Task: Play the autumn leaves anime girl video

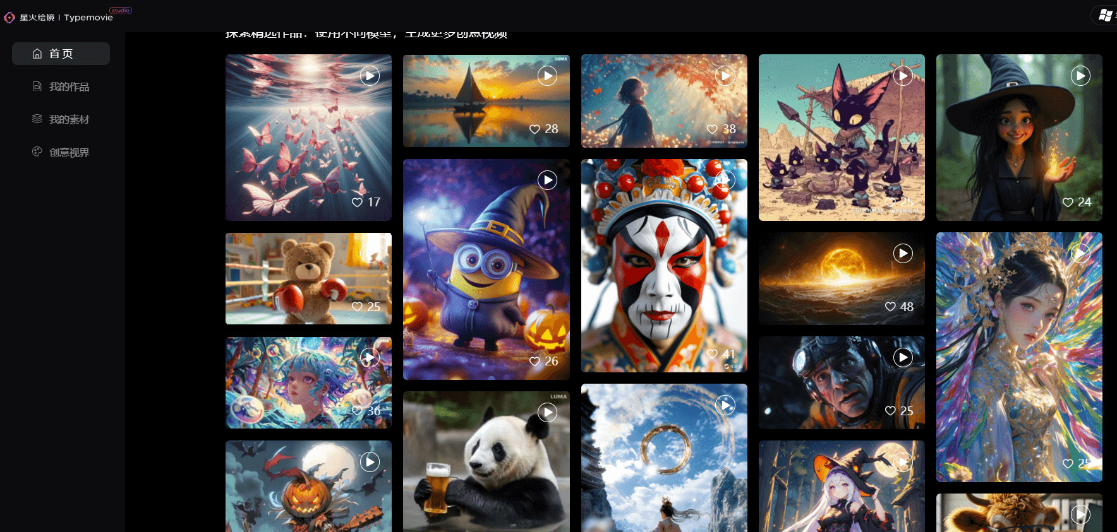Action: pyautogui.click(x=725, y=76)
